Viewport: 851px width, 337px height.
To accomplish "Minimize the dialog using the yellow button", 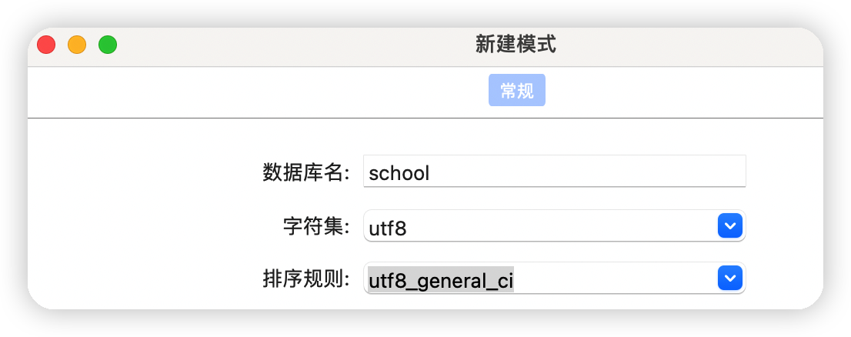I will [x=77, y=45].
